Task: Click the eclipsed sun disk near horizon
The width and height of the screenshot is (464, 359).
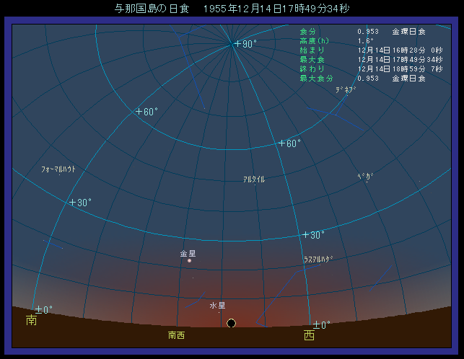Action: tap(231, 323)
